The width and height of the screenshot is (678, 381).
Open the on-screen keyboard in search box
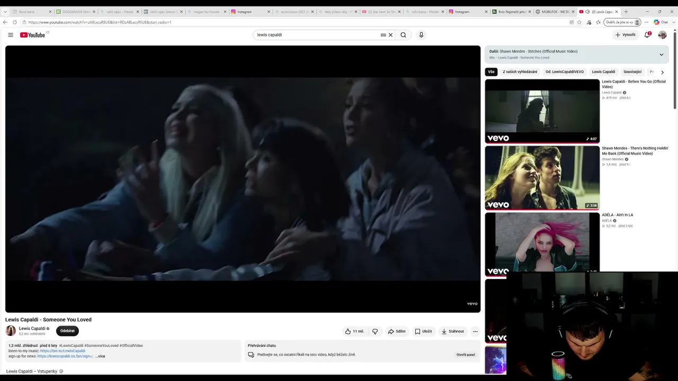pos(383,35)
